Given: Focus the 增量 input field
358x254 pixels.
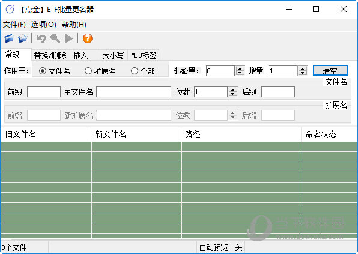Looking at the screenshot, I should click(283, 71).
